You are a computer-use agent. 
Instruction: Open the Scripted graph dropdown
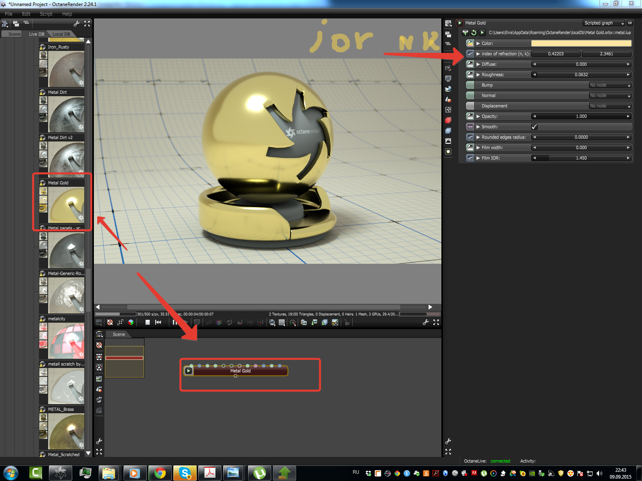pyautogui.click(x=604, y=23)
